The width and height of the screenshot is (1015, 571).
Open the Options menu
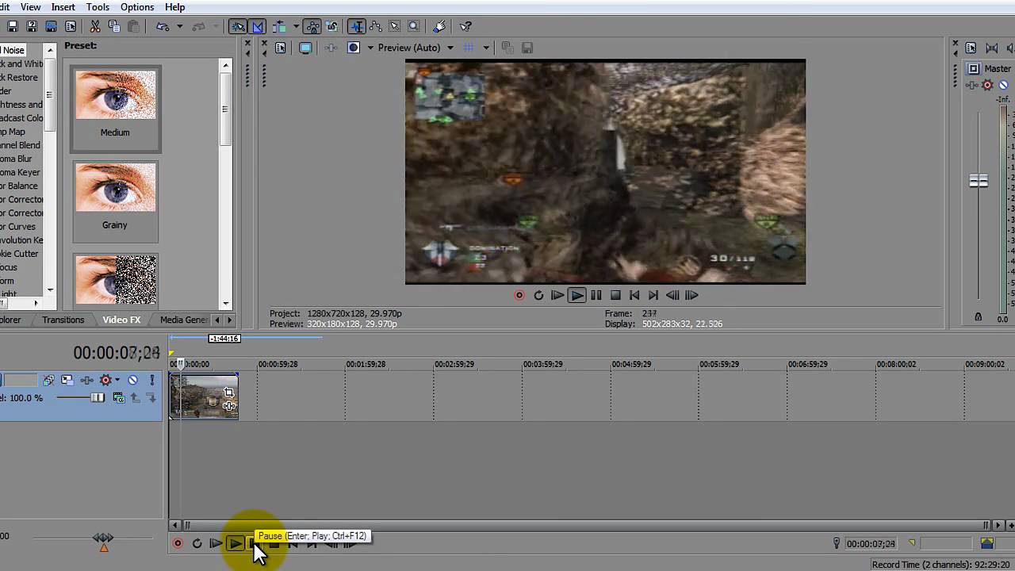(137, 7)
